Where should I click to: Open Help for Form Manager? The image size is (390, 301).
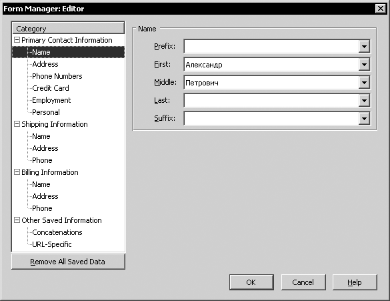(x=355, y=282)
